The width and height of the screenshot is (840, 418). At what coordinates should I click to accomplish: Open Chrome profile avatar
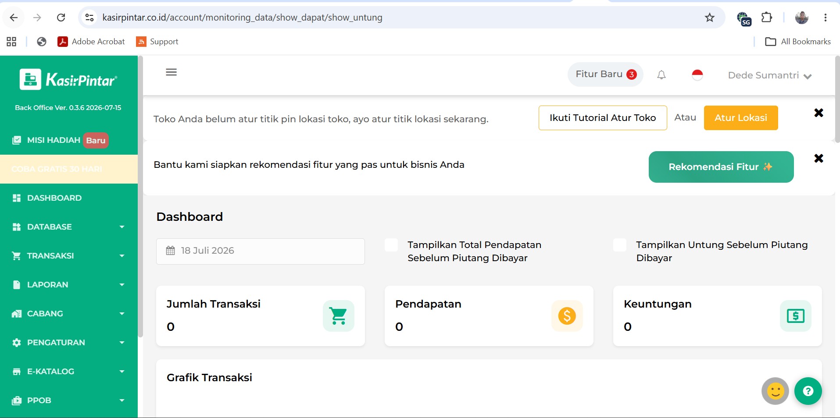(802, 18)
